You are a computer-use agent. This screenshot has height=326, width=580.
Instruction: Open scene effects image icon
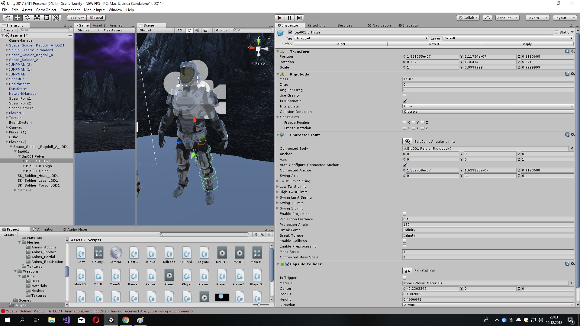[205, 30]
